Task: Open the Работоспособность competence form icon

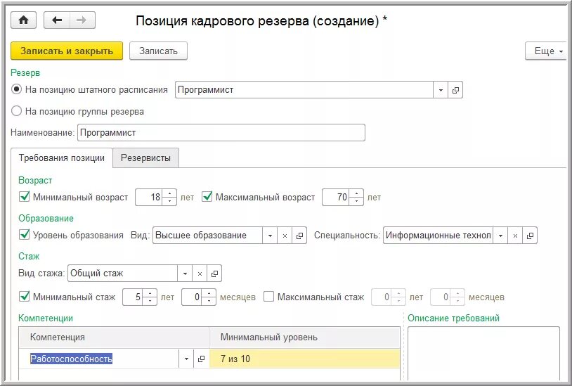Action: [201, 359]
